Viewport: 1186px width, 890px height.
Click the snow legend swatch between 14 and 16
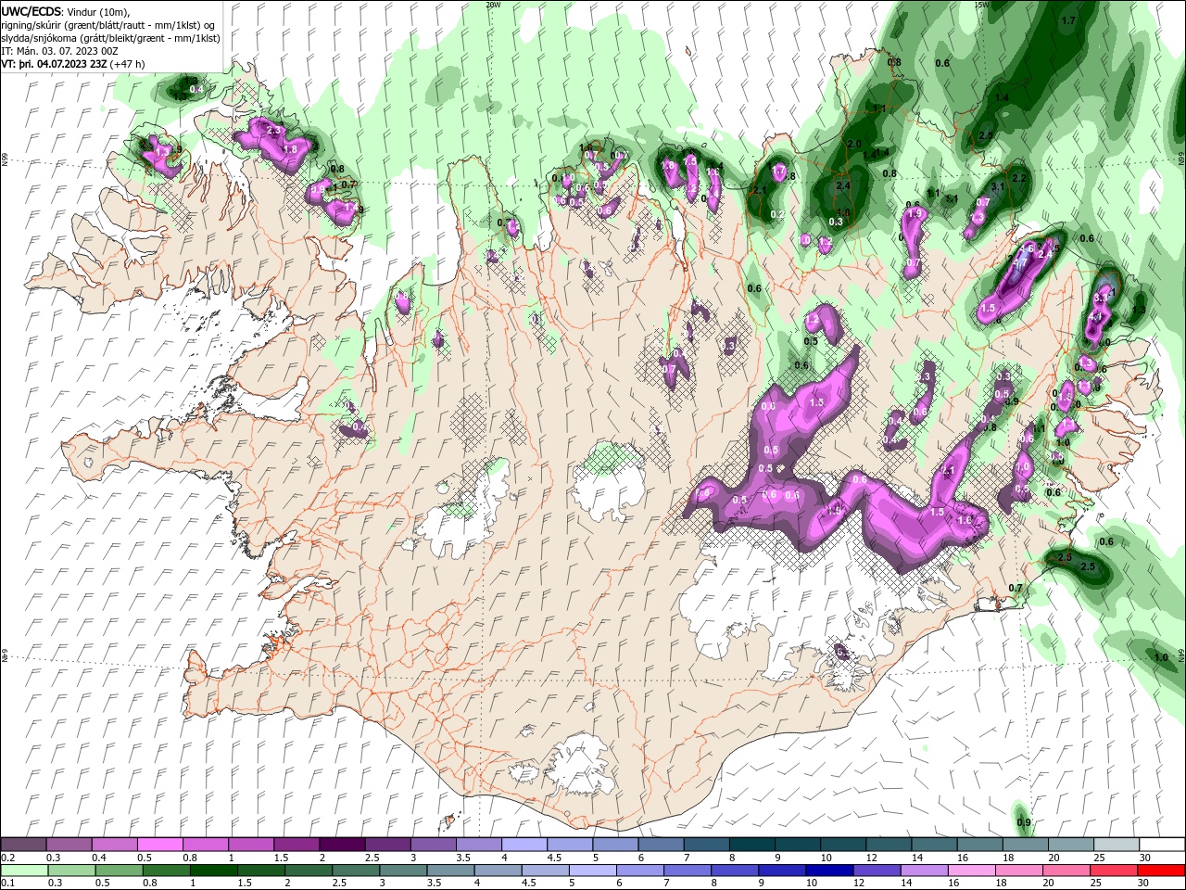tap(932, 845)
